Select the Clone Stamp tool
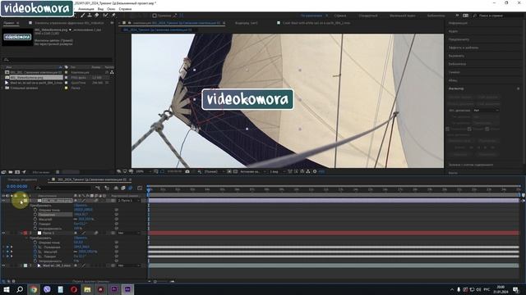Viewport: 526px width, 295px height. (90, 16)
